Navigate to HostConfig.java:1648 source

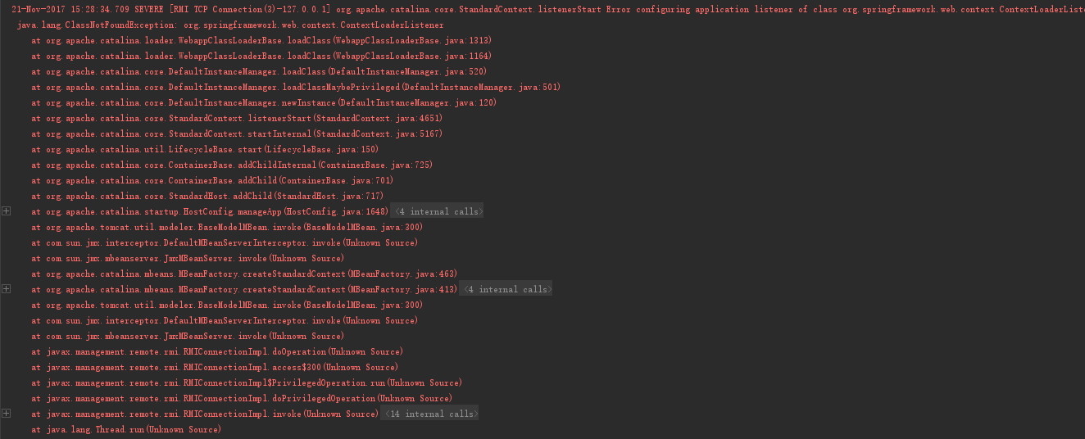click(341, 211)
